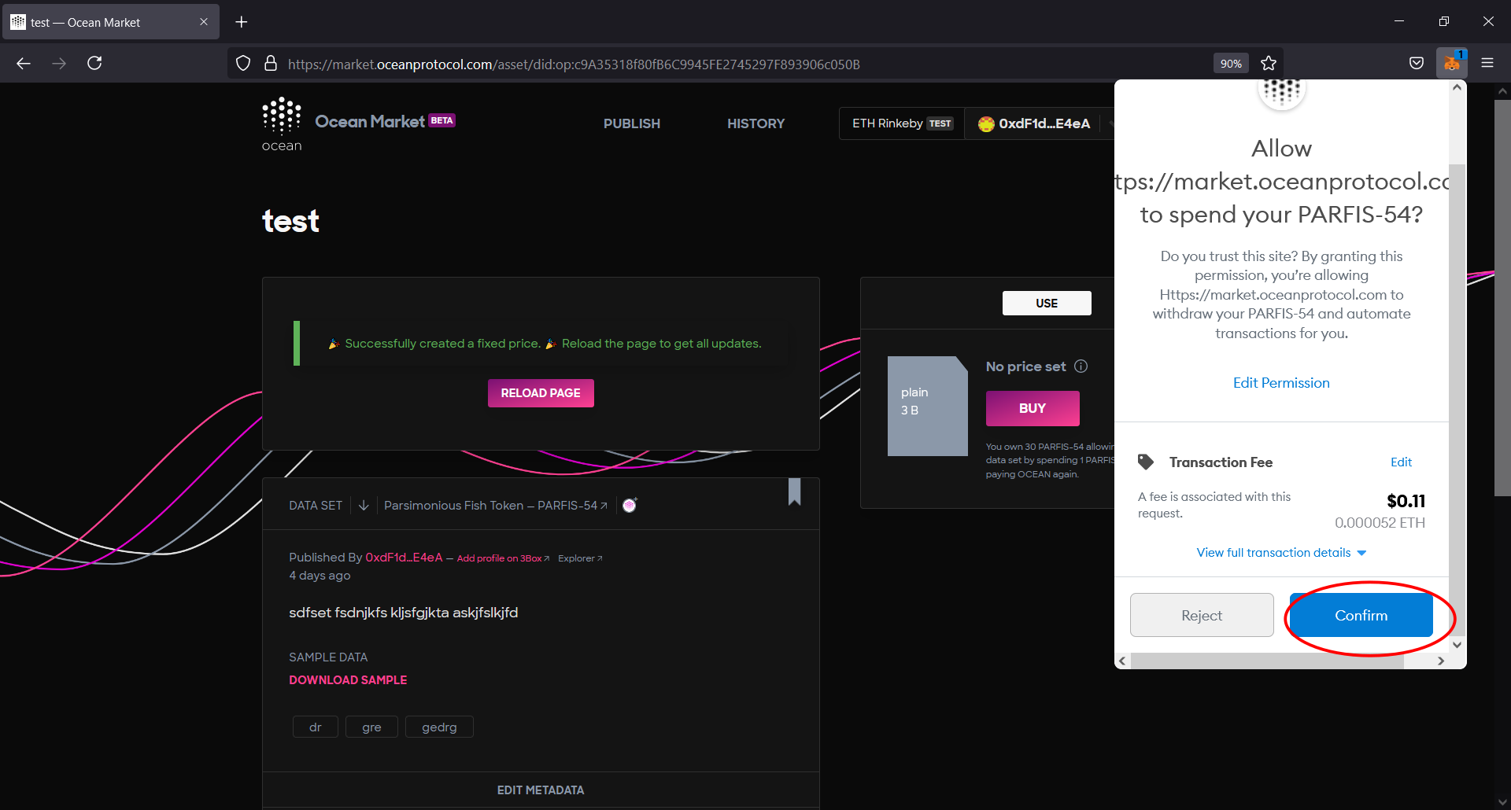Click the MetaMask popup horizontal scrollbar
Image resolution: width=1511 pixels, height=810 pixels.
click(x=1267, y=661)
